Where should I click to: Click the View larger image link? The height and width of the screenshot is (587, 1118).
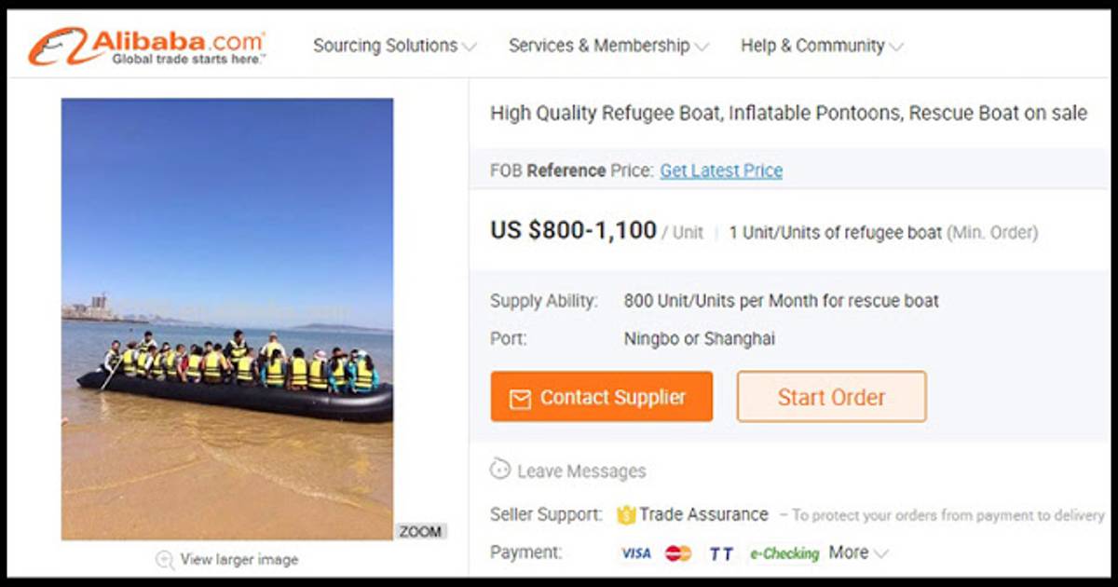tap(239, 560)
